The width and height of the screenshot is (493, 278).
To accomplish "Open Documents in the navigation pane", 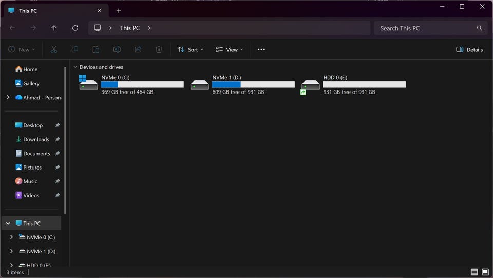I will coord(33,154).
